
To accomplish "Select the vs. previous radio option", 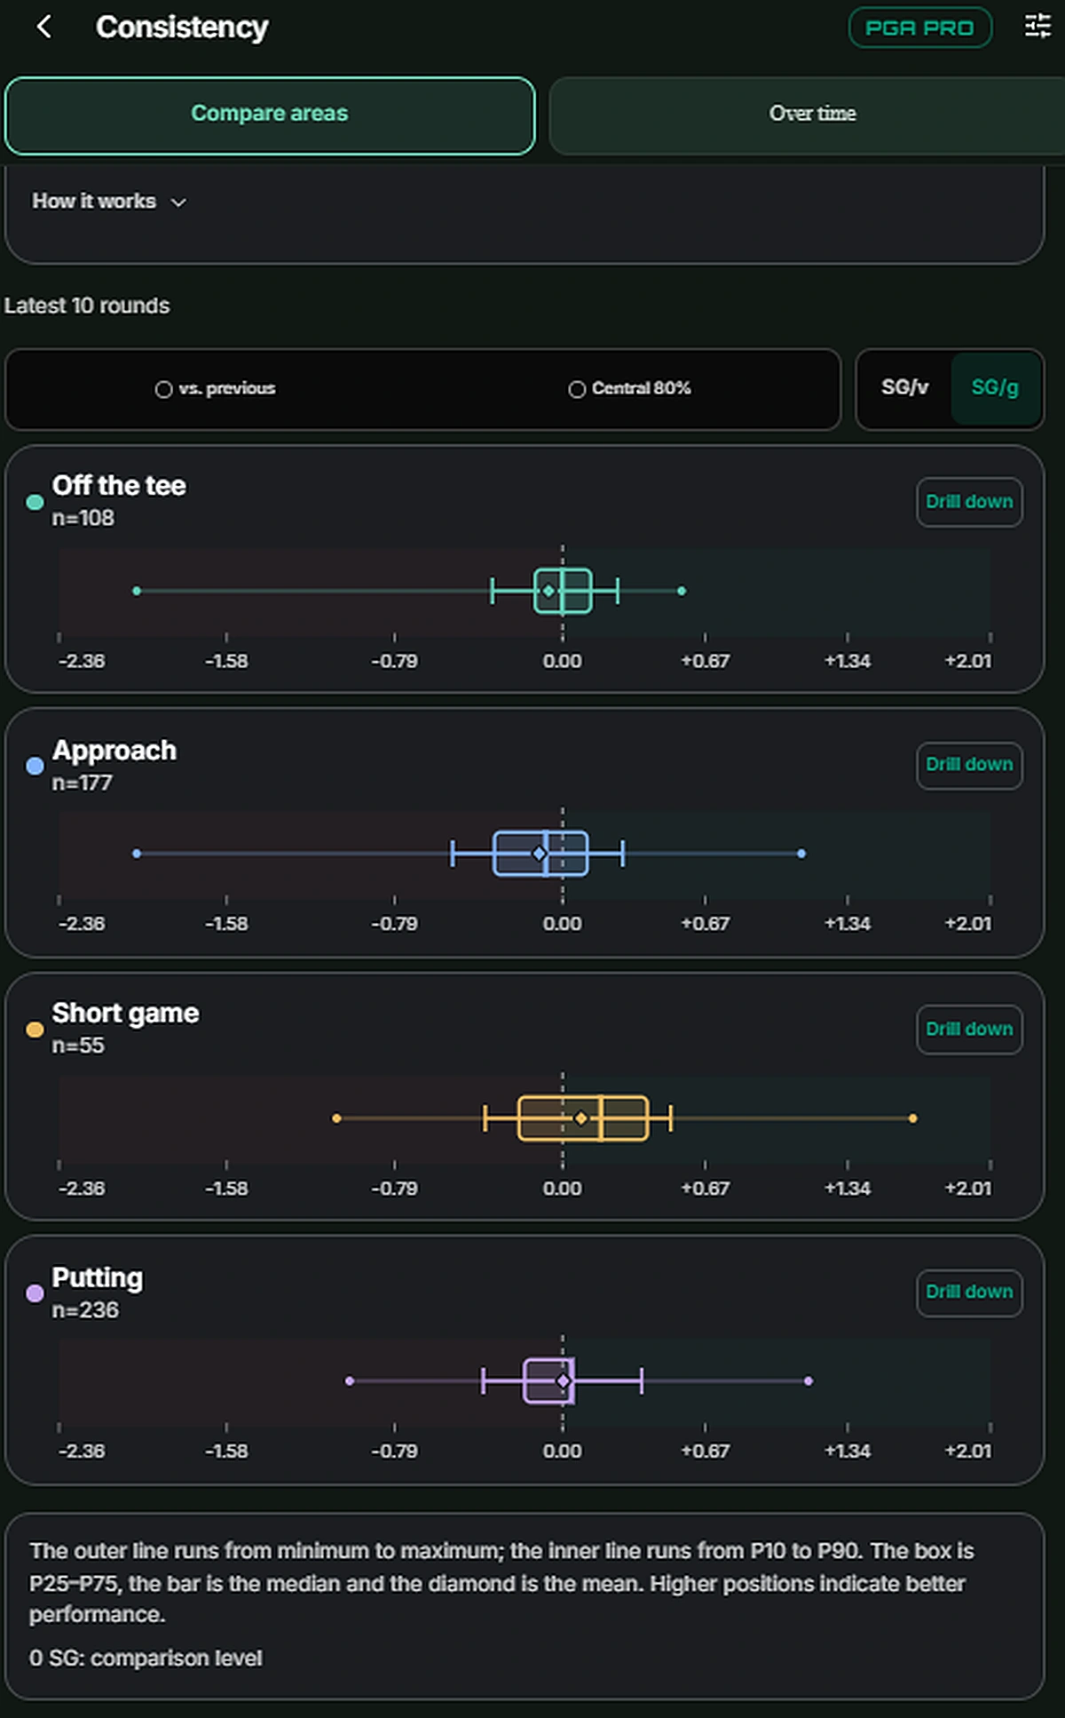I will [215, 389].
